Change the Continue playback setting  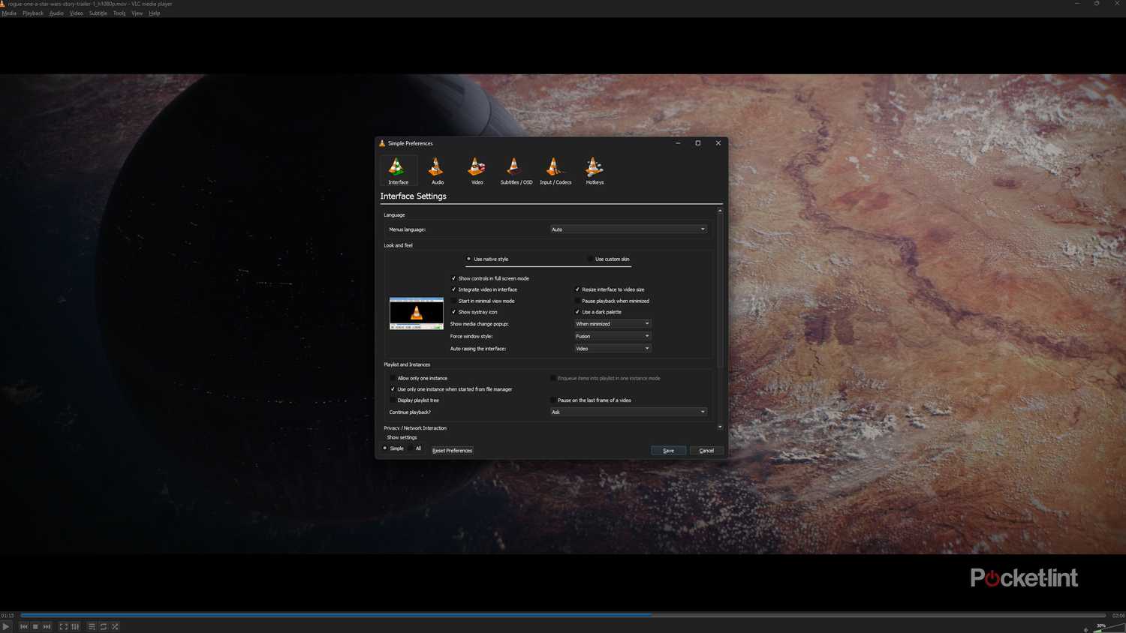[x=628, y=412]
